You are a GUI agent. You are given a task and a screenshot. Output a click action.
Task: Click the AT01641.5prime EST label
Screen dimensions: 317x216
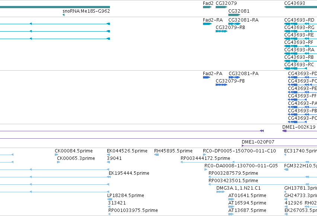tap(247, 196)
